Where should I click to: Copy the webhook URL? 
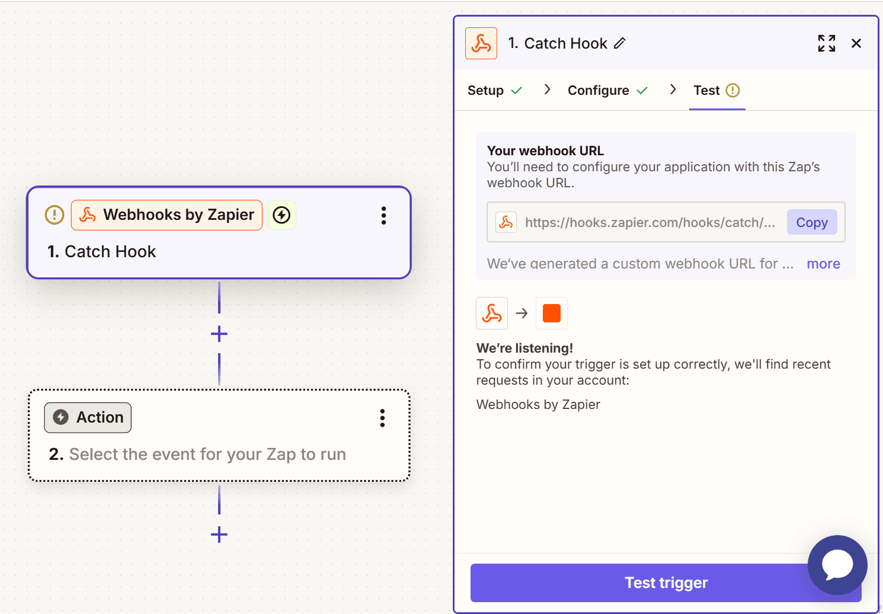811,222
